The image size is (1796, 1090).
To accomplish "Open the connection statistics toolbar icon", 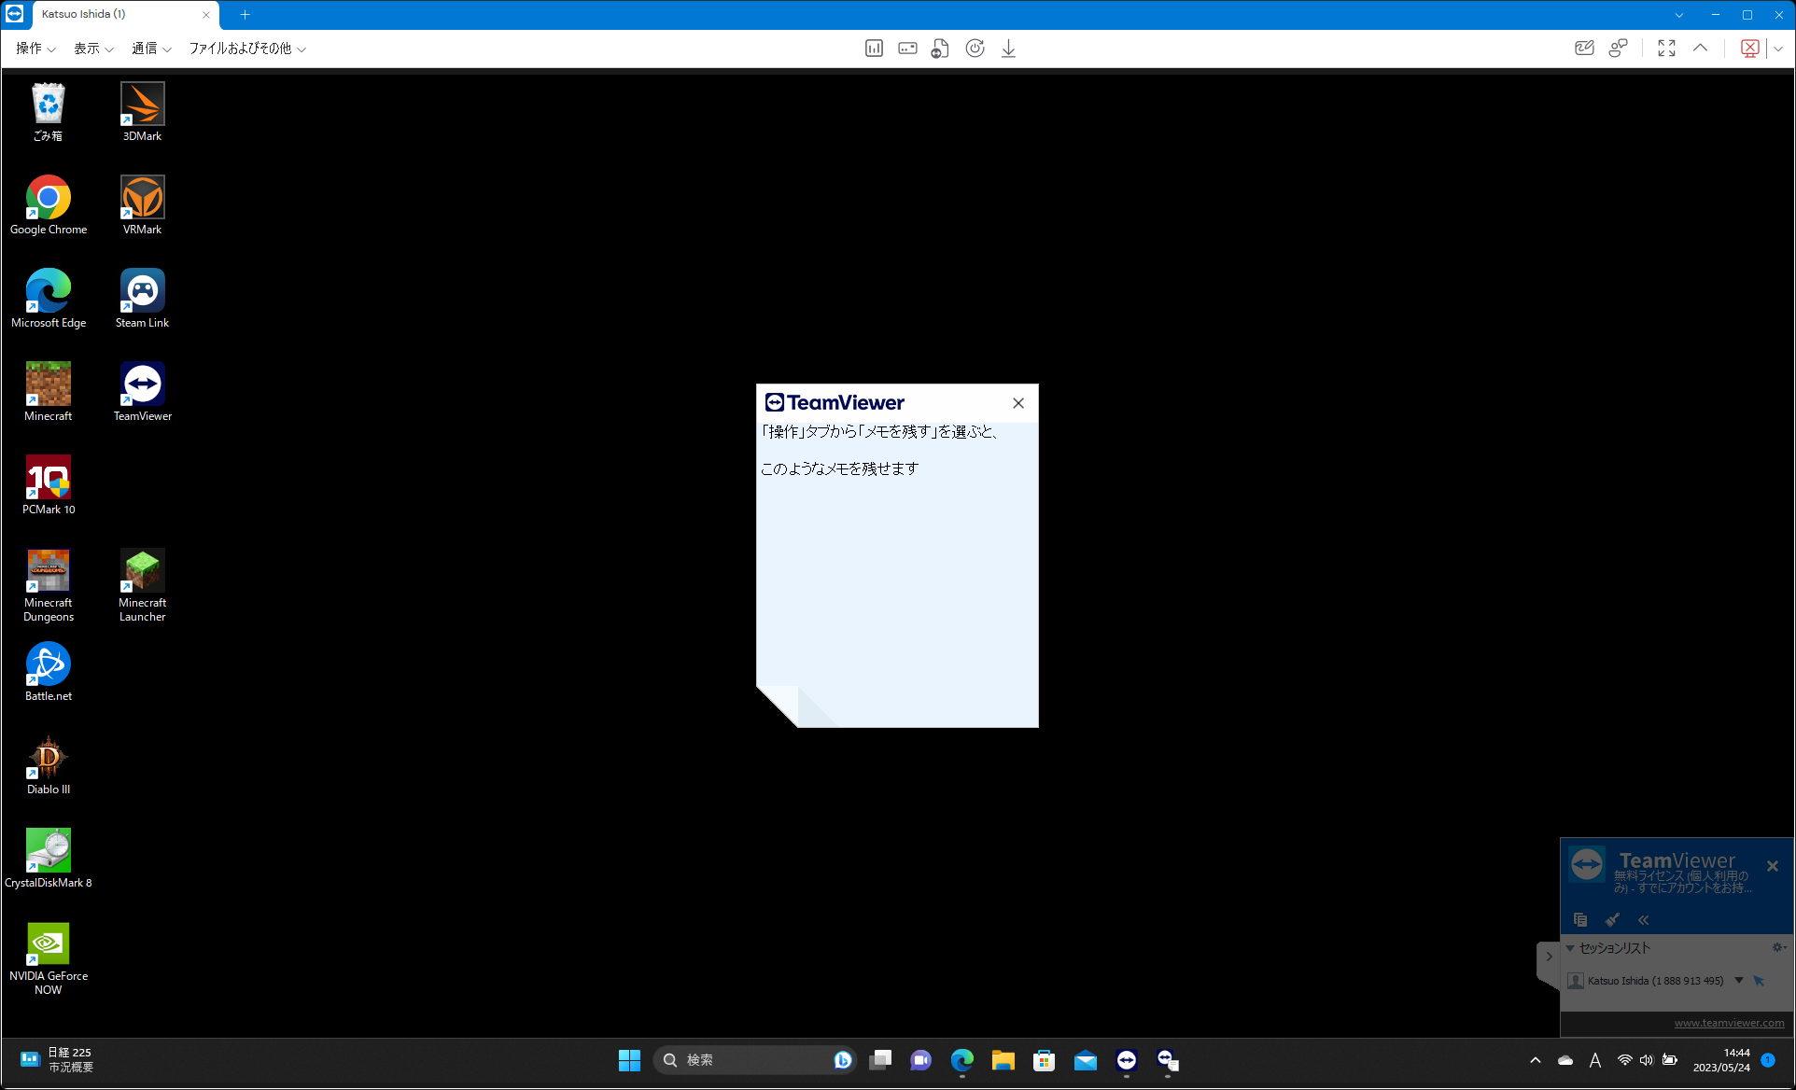I will (x=874, y=49).
